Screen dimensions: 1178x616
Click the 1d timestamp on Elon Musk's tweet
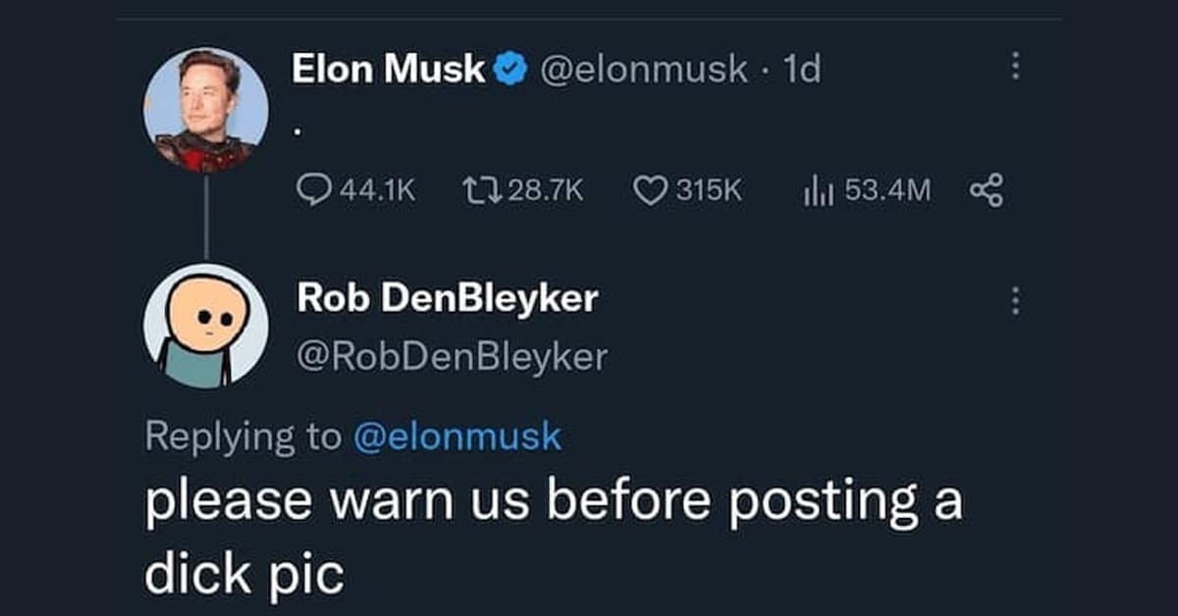click(801, 68)
